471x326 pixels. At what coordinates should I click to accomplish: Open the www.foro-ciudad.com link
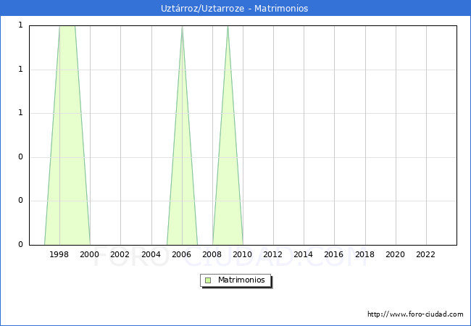point(415,314)
